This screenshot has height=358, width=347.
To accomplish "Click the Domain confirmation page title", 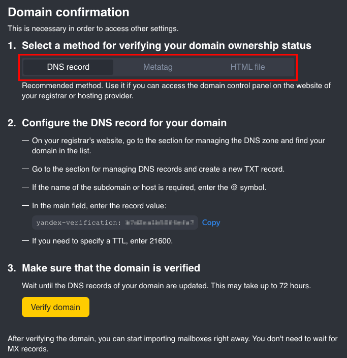I will pos(69,12).
